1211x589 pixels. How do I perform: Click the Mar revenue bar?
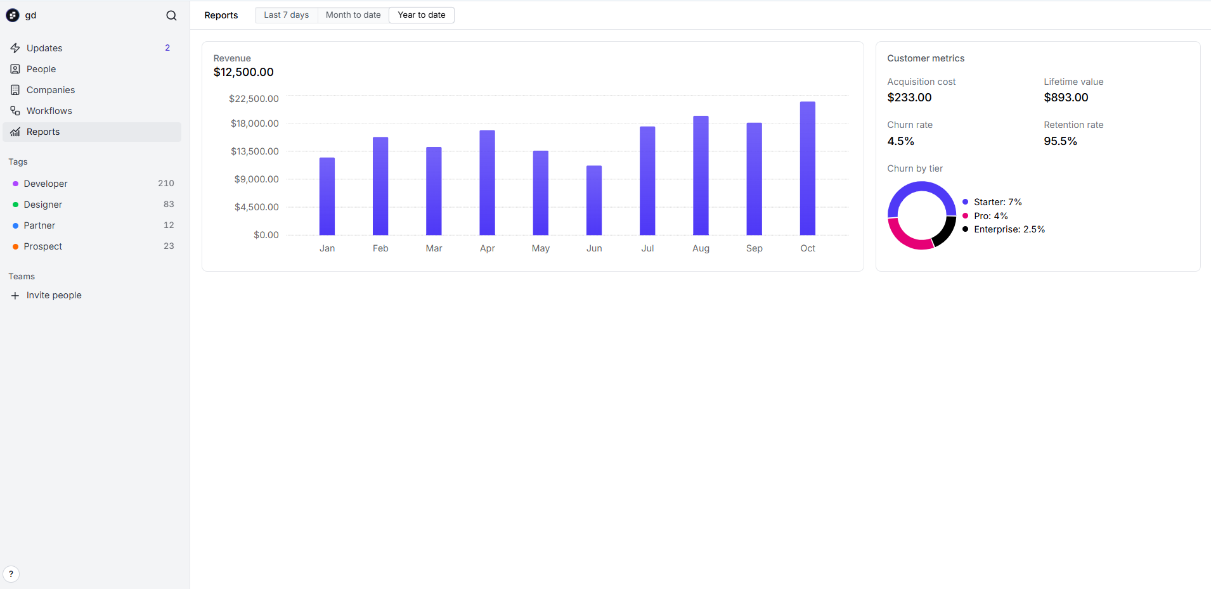tap(434, 191)
